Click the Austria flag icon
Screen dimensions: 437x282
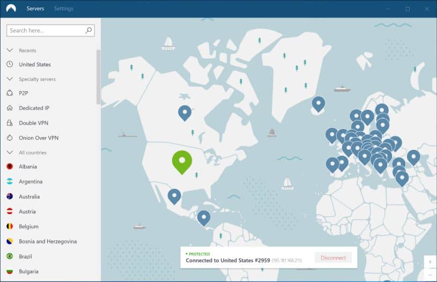(10, 211)
